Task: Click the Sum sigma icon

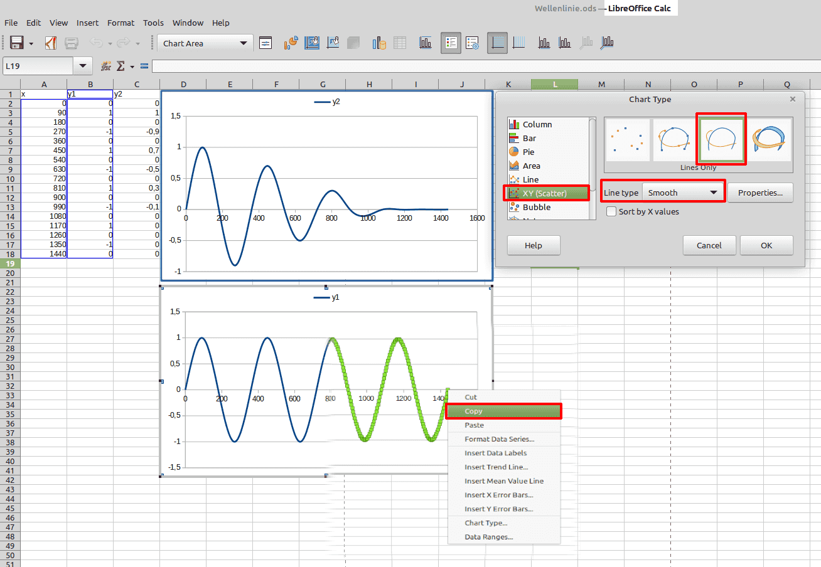Action: (121, 66)
